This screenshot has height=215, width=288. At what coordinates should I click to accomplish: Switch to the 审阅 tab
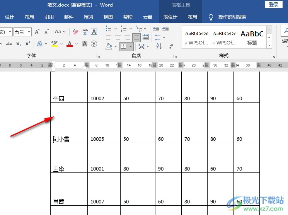click(89, 17)
